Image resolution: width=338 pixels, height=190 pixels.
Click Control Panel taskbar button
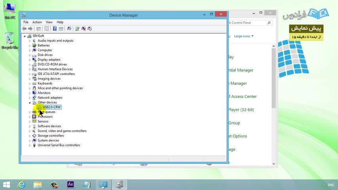click(x=103, y=184)
